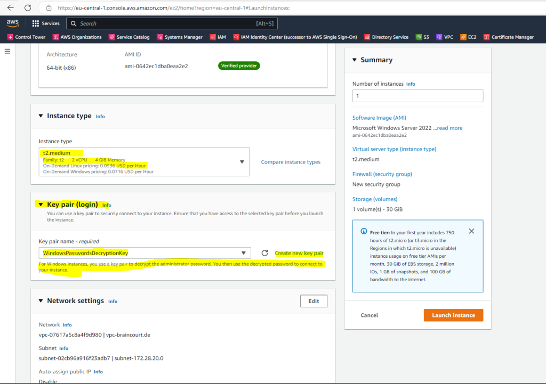Collapse the Instance type section
The height and width of the screenshot is (384, 546).
pos(41,116)
